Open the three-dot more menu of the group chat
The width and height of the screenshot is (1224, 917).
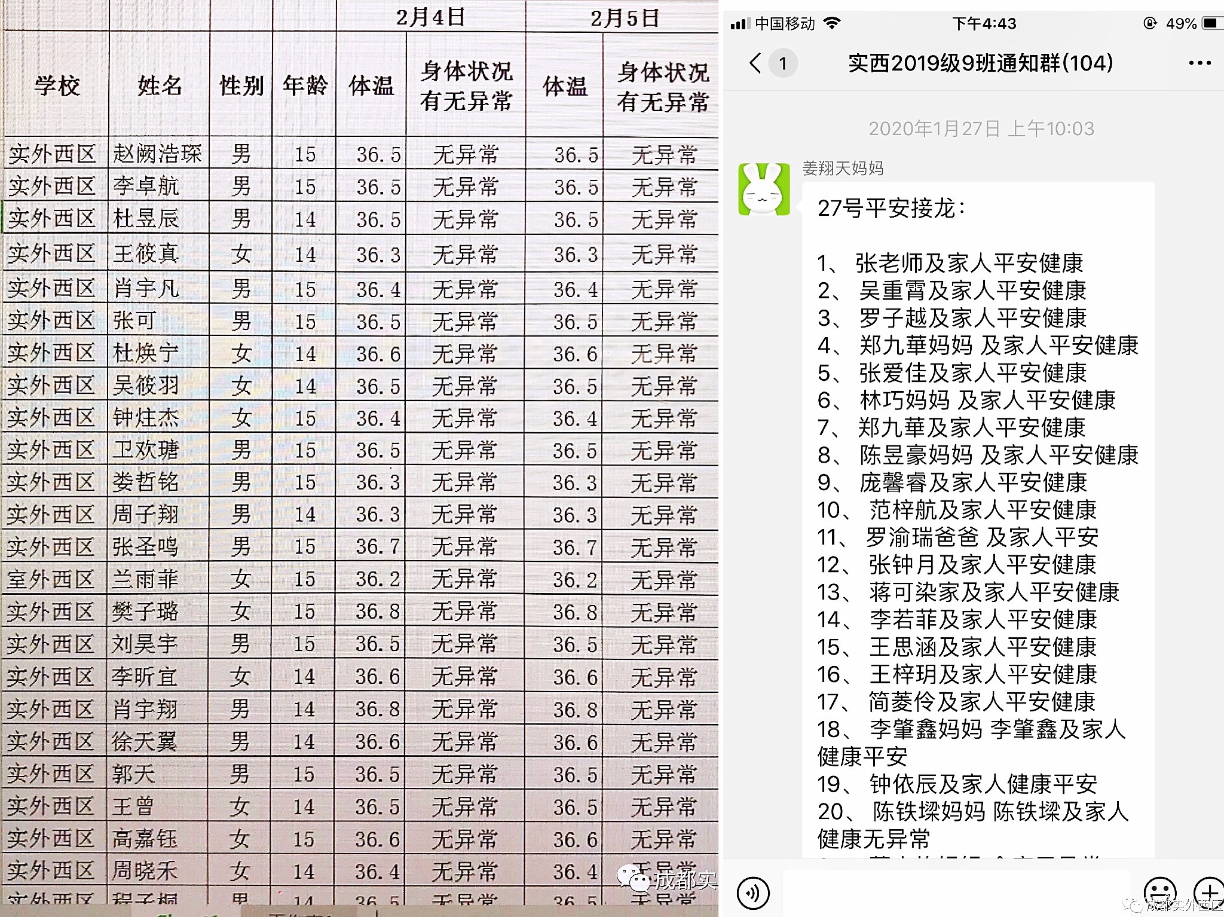tap(1199, 63)
